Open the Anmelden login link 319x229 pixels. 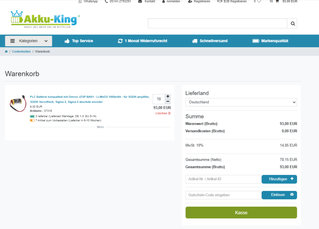(x=171, y=1)
